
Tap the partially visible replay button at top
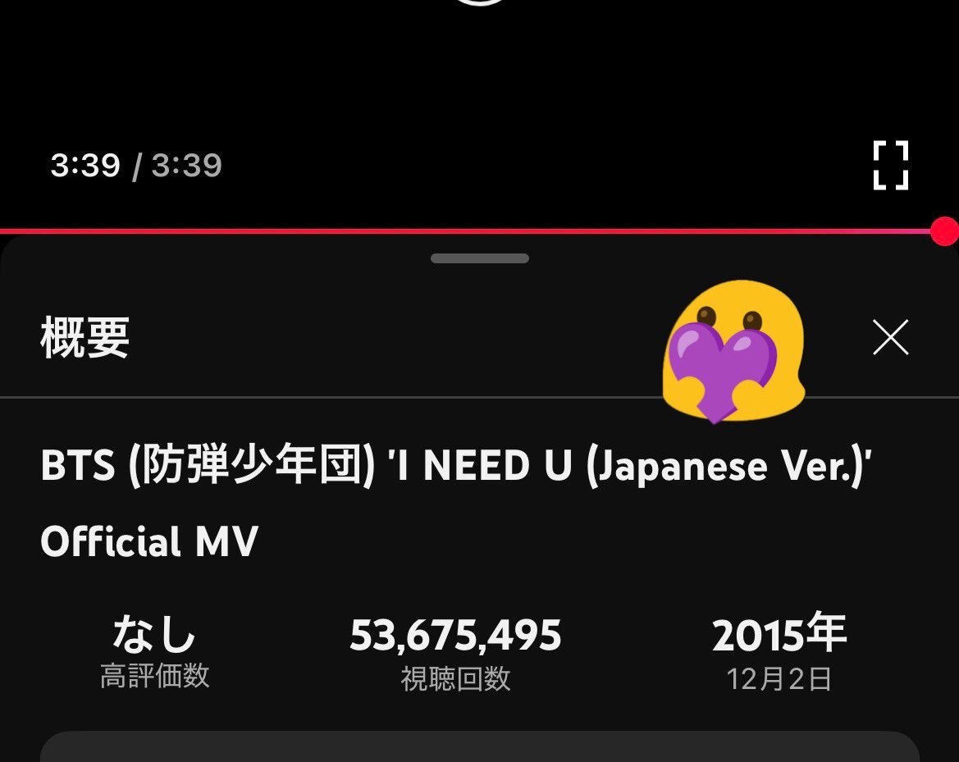479,2
